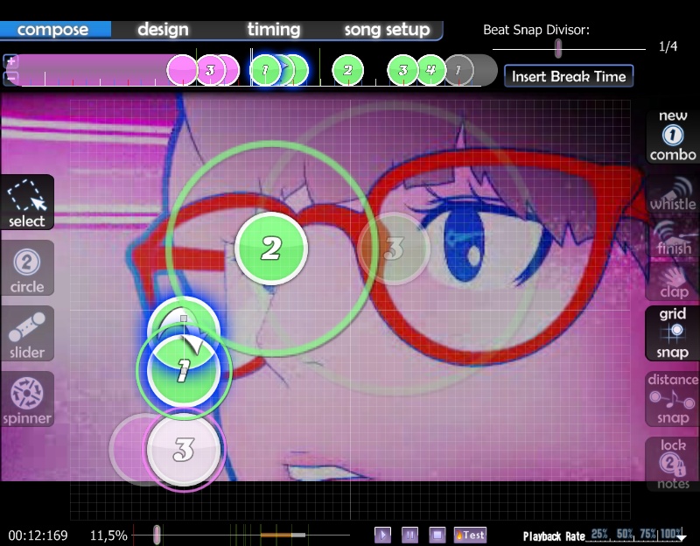Toggle the clap hitsound
700x546 pixels.
[x=673, y=282]
